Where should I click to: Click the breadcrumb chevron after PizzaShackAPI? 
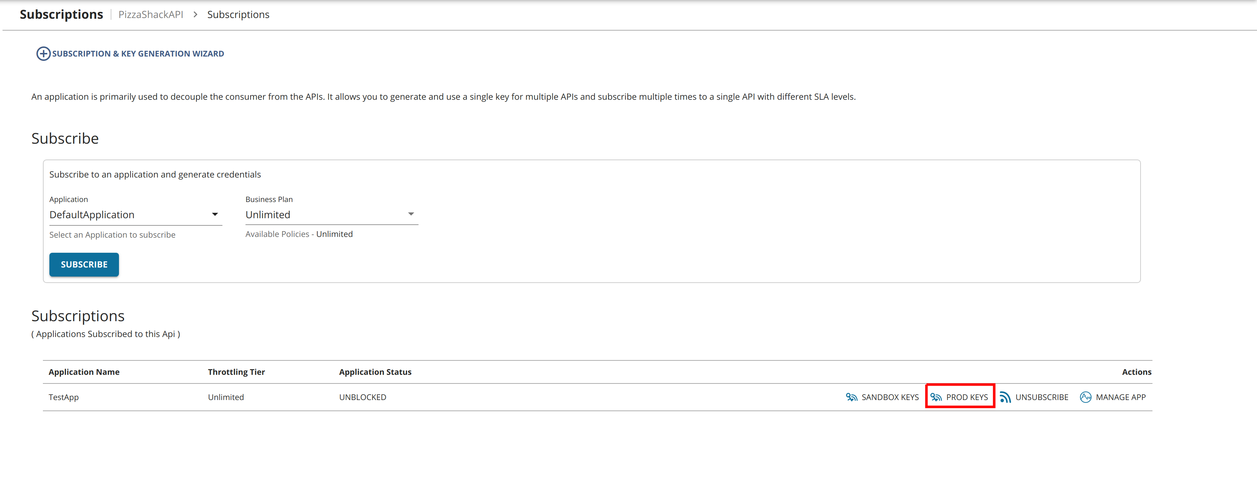click(x=195, y=15)
